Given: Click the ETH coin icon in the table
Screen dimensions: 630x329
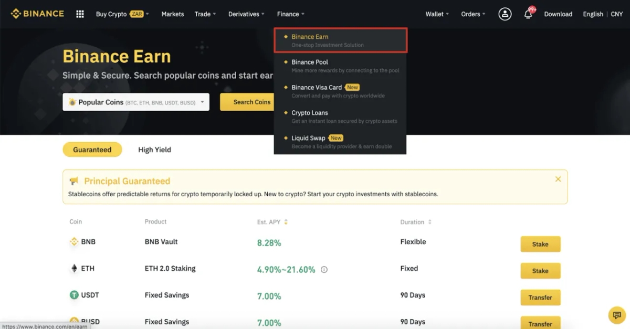Looking at the screenshot, I should 73,269.
